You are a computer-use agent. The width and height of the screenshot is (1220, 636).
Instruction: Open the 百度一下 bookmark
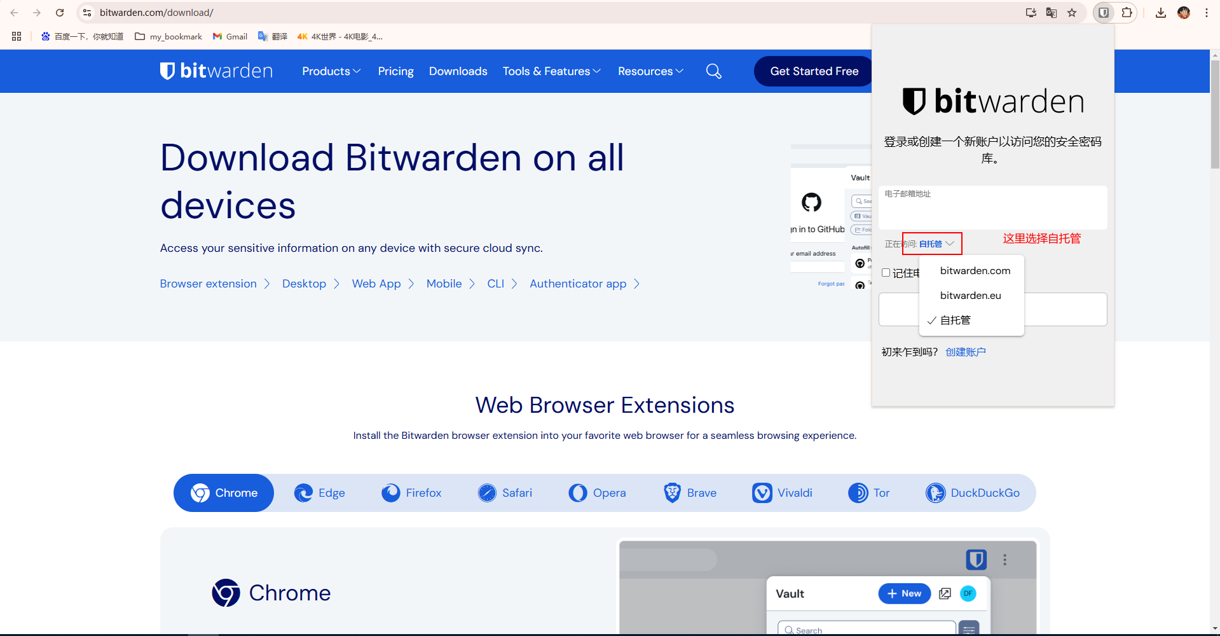[x=82, y=36]
